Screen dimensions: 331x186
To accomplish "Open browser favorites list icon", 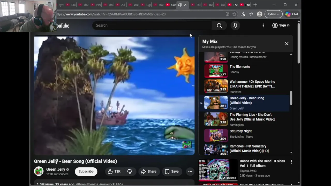I will [x=251, y=14].
